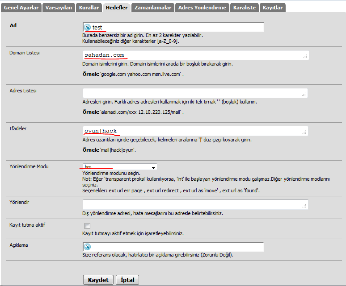
Task: Open the Adres Yönlendirme tab
Action: coord(202,8)
